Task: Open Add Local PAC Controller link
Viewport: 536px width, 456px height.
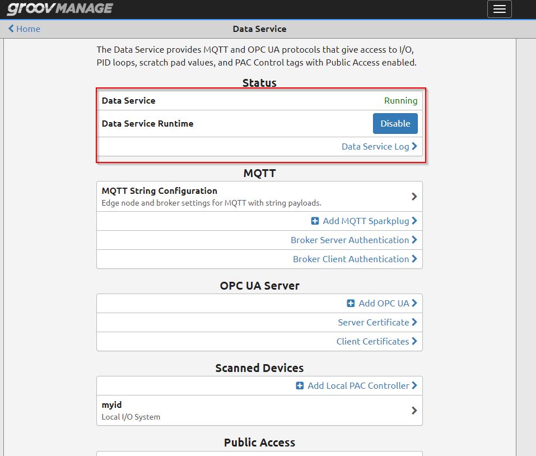Action: click(358, 386)
